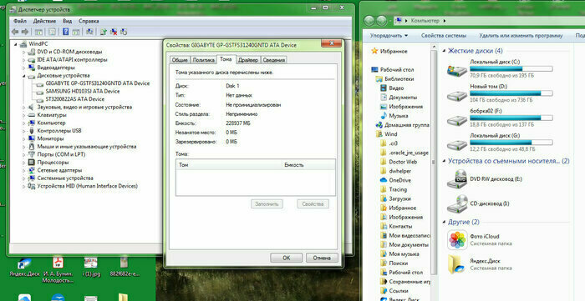
Task: Expand the Клавиатуры node
Action: [24, 115]
